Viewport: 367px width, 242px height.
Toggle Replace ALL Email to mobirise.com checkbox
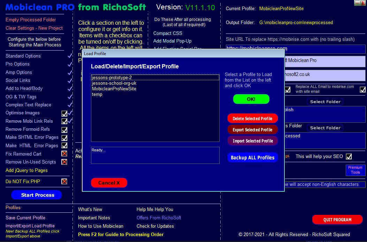[x=362, y=90]
